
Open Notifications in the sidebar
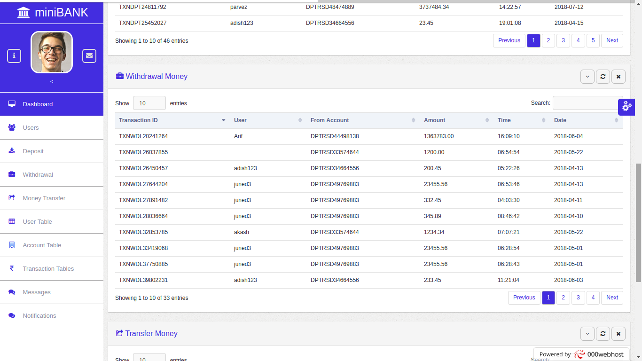coord(52,315)
